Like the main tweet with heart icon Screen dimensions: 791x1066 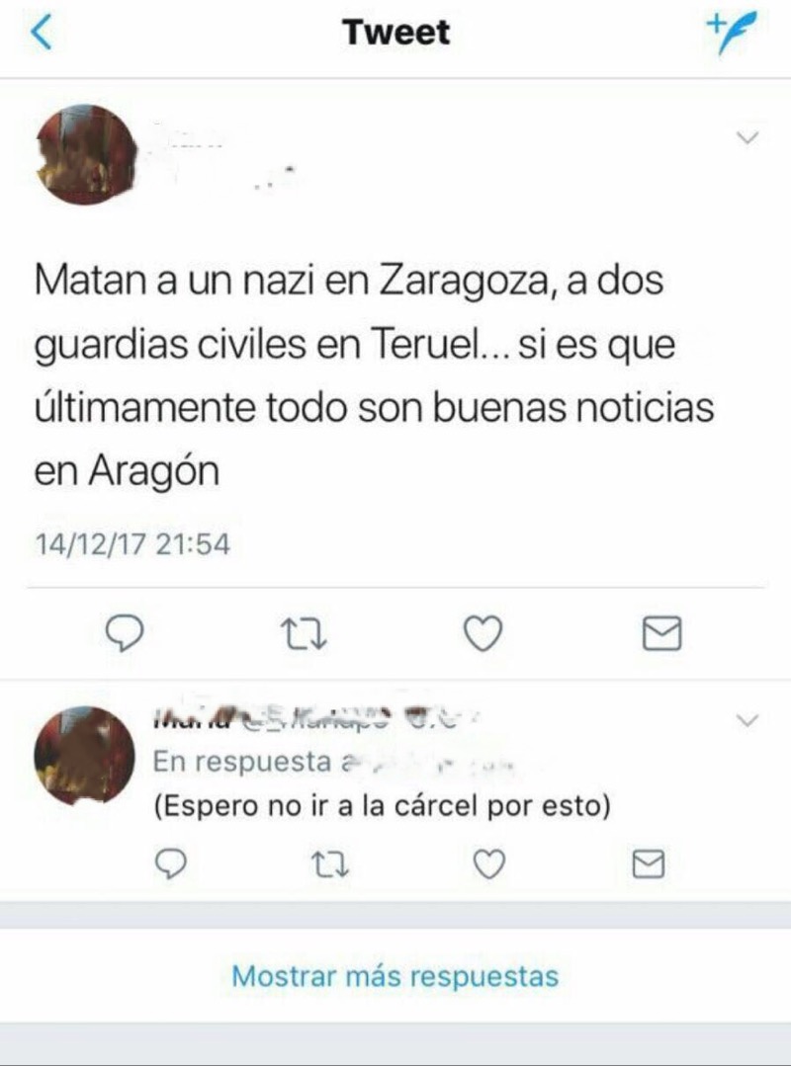pos(483,633)
